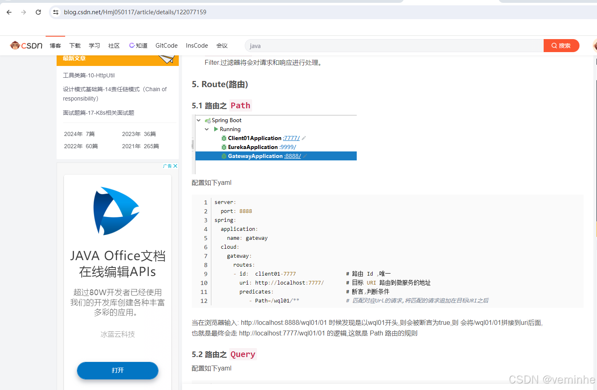Open the 会议 navigation item
The image size is (597, 390).
click(222, 46)
